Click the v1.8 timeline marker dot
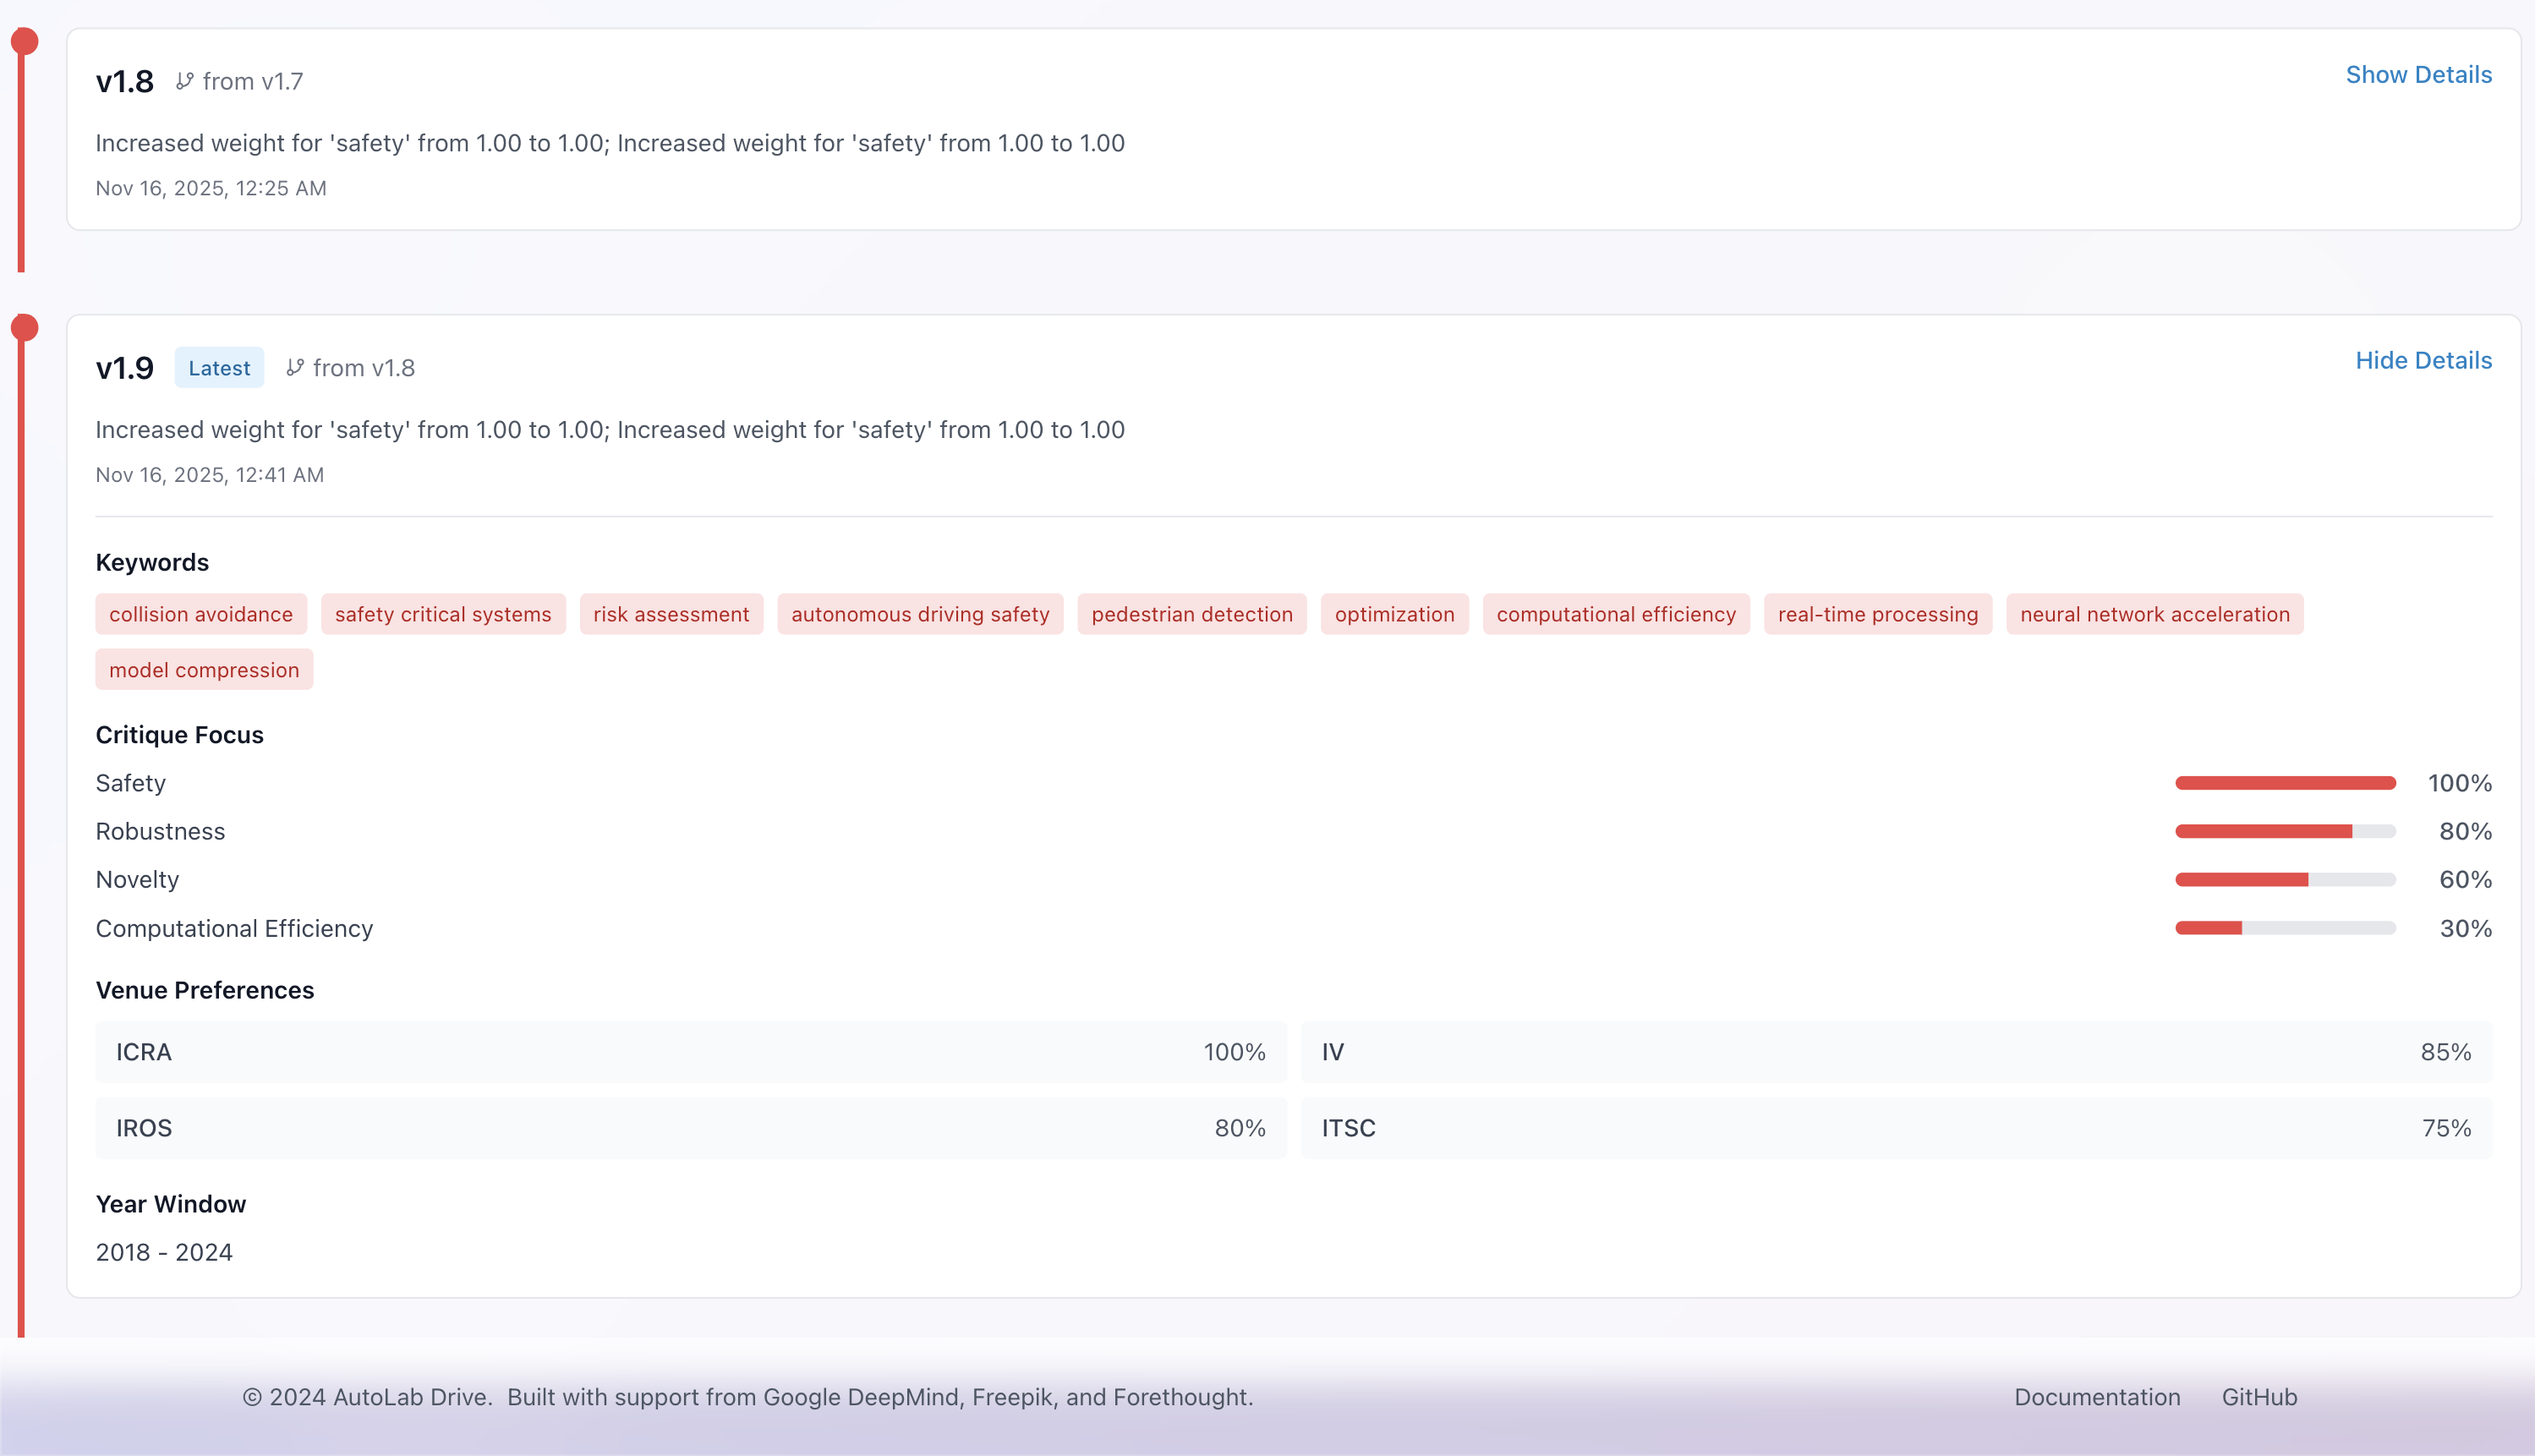 pyautogui.click(x=24, y=41)
